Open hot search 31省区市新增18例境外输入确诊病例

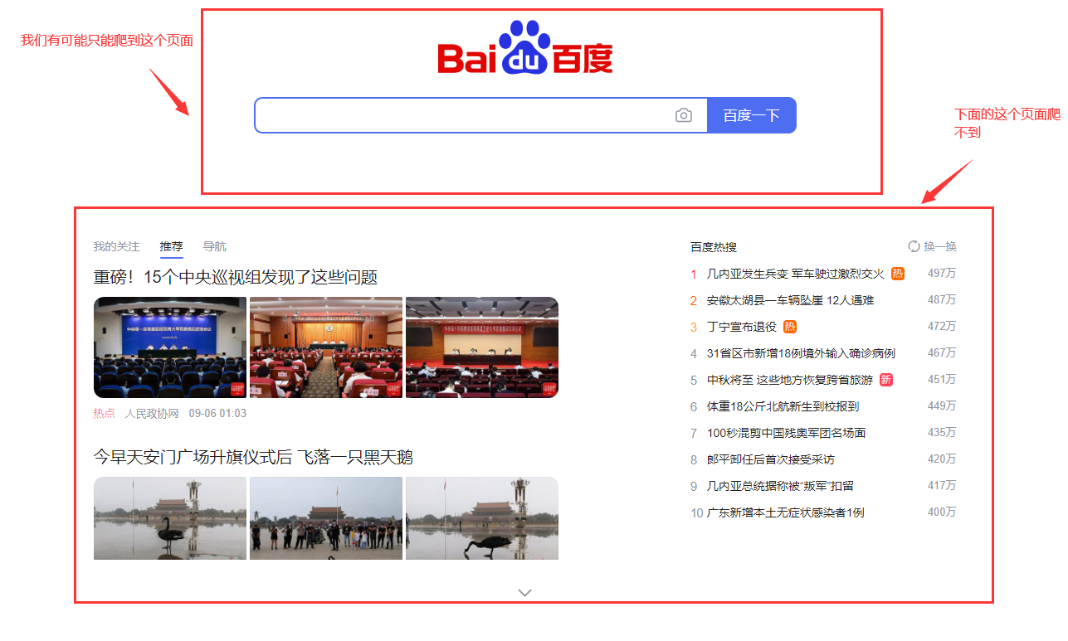pyautogui.click(x=801, y=353)
